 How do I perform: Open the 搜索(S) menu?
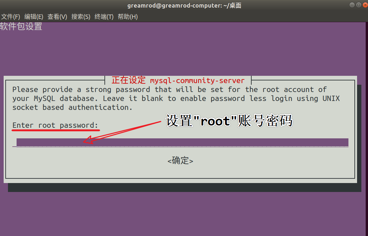(81, 17)
